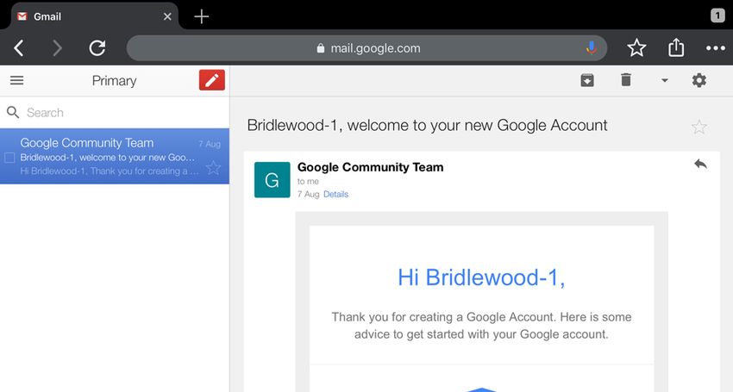This screenshot has height=392, width=733.
Task: Show the open tabs counter
Action: pos(717,16)
